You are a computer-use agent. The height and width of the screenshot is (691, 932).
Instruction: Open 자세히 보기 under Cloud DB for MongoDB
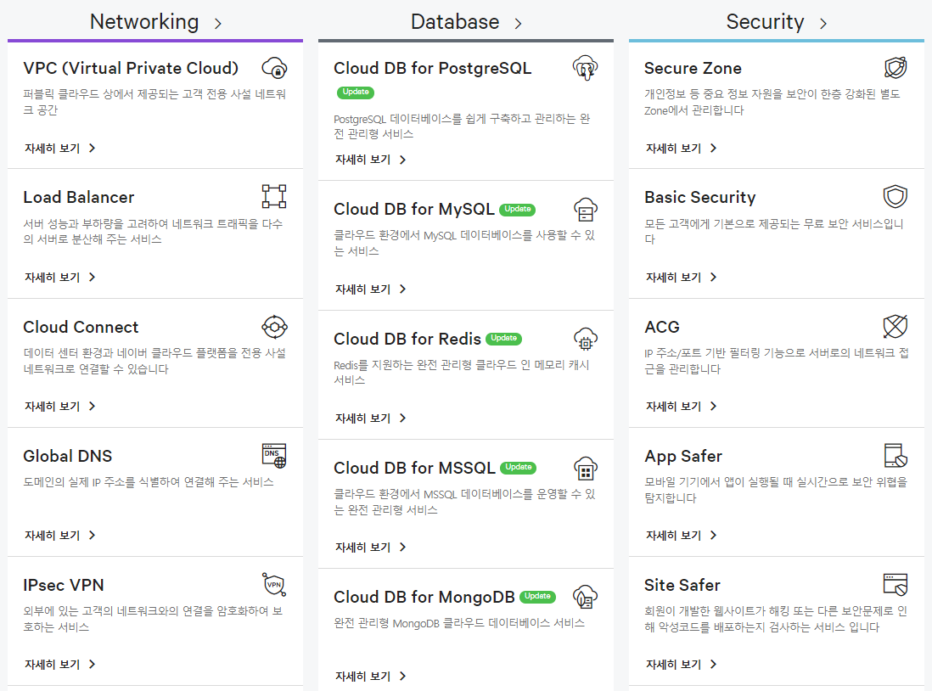tap(370, 676)
